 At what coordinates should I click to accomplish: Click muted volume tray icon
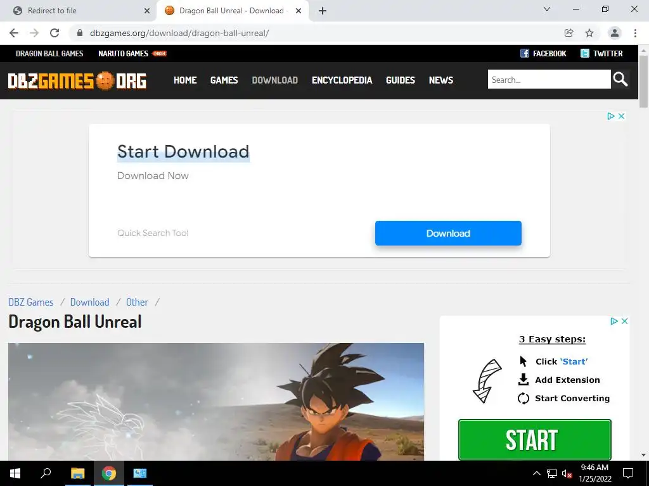point(567,473)
